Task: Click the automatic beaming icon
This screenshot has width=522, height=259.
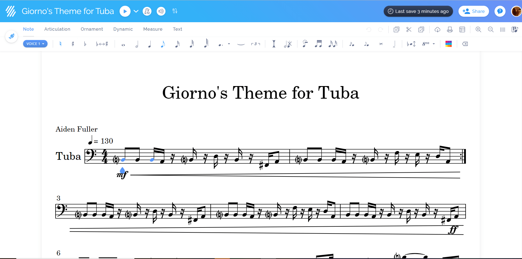Action: point(305,44)
